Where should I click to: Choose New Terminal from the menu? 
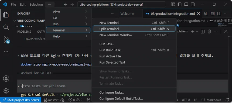pos(134,23)
